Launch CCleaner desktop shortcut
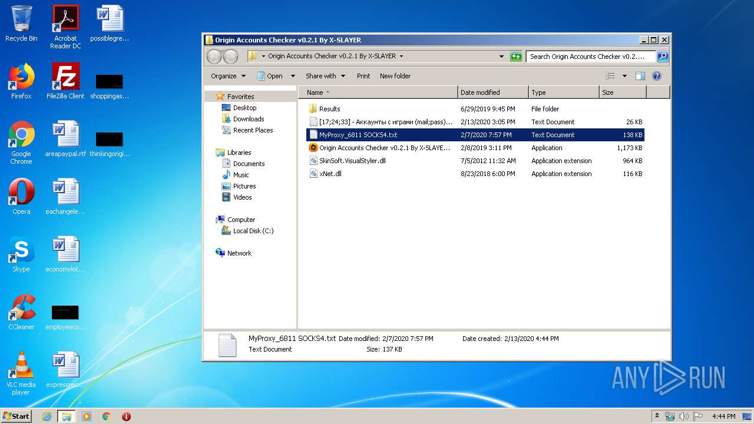 pos(21,312)
